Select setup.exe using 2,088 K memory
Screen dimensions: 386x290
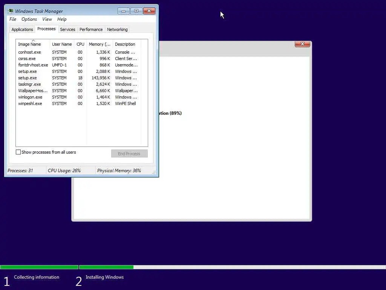tap(78, 71)
